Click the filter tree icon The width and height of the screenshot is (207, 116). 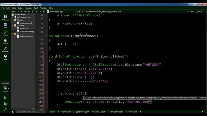pyautogui.click(x=22, y=12)
